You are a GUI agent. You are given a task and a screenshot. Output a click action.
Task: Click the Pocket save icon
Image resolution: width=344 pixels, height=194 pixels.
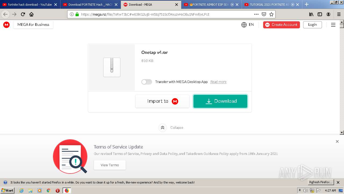pyautogui.click(x=264, y=14)
